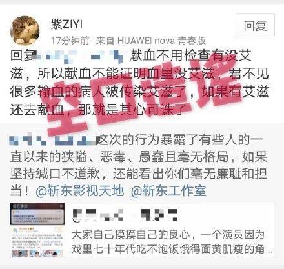Tap the 回复 button
This screenshot has width=284, height=269.
point(255,25)
